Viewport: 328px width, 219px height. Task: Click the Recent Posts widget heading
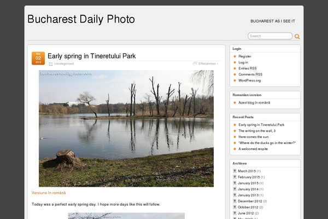(243, 117)
